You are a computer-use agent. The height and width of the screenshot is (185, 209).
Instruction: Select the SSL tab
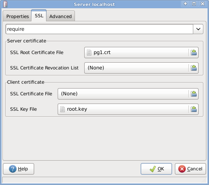click(39, 16)
